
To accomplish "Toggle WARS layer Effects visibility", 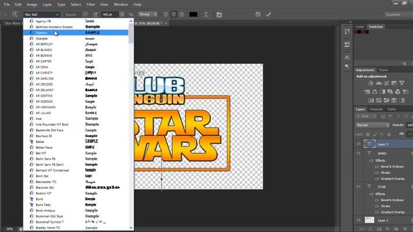I will click(x=372, y=160).
